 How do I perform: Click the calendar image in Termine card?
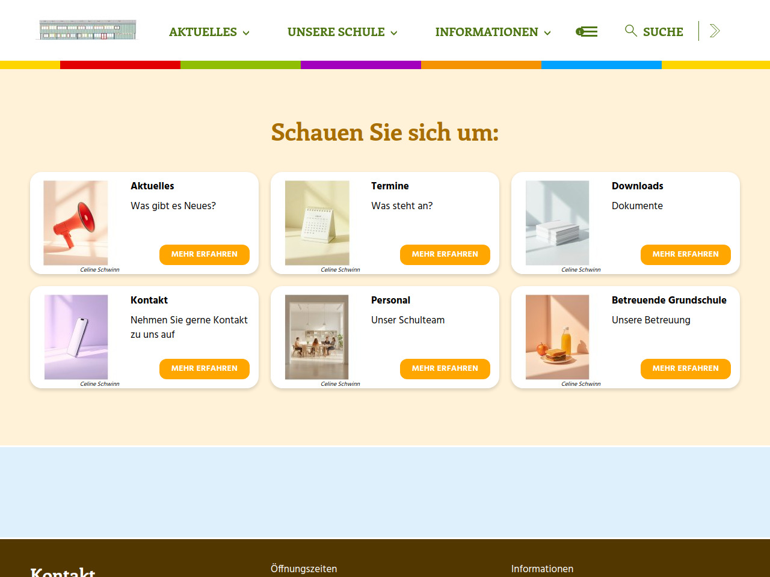[x=317, y=223]
